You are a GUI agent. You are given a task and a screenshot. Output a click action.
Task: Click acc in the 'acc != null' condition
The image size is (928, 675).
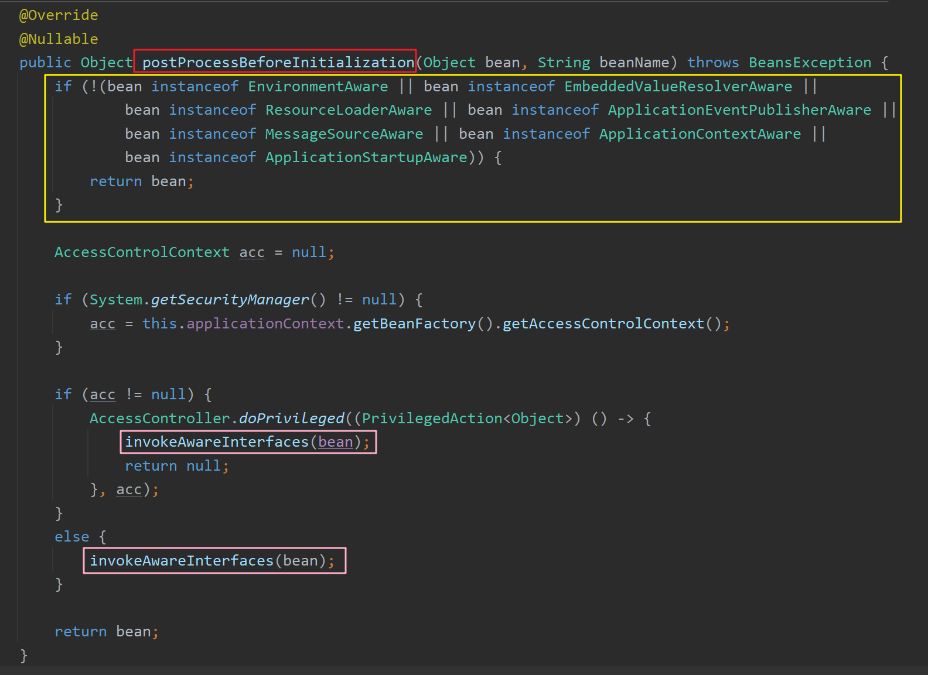pos(103,395)
